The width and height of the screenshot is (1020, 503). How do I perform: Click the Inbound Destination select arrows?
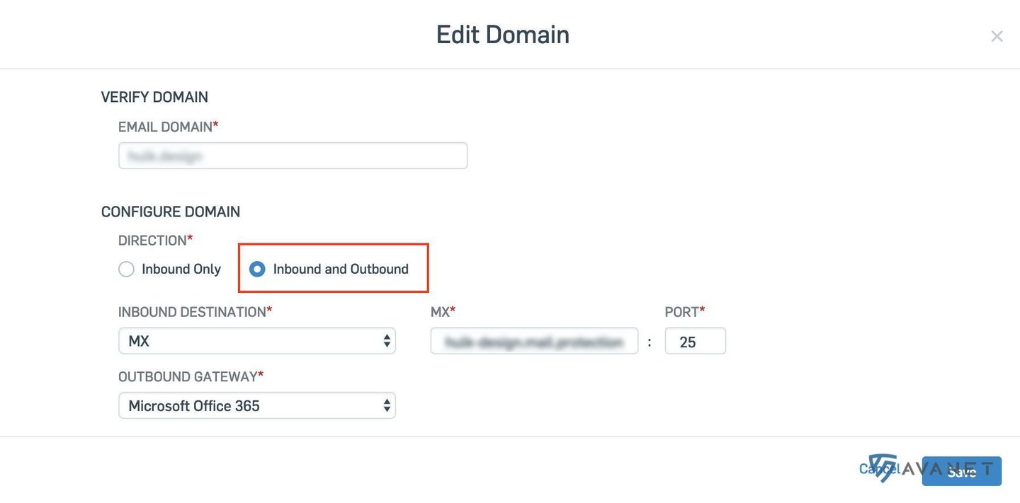tap(387, 341)
